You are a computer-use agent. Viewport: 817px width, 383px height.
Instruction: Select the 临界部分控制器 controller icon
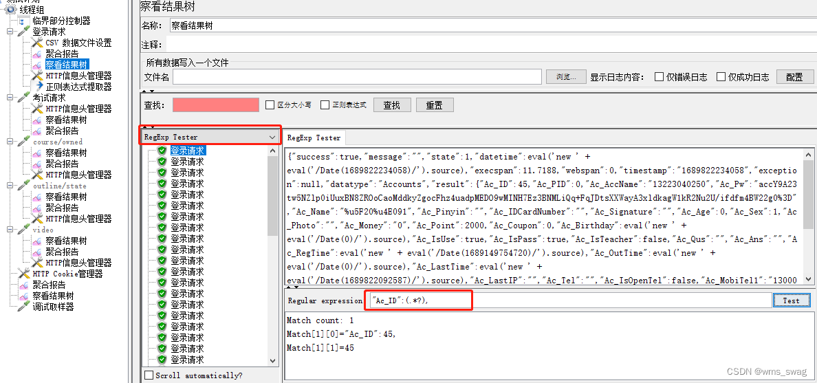23,21
